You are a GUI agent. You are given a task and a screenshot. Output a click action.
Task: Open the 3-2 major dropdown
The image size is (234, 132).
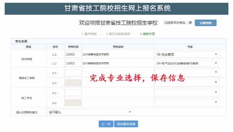(187, 102)
